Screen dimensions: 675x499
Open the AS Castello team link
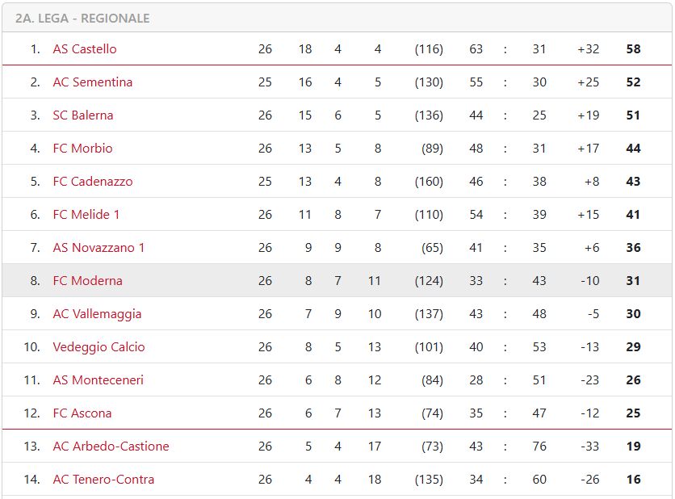[85, 49]
